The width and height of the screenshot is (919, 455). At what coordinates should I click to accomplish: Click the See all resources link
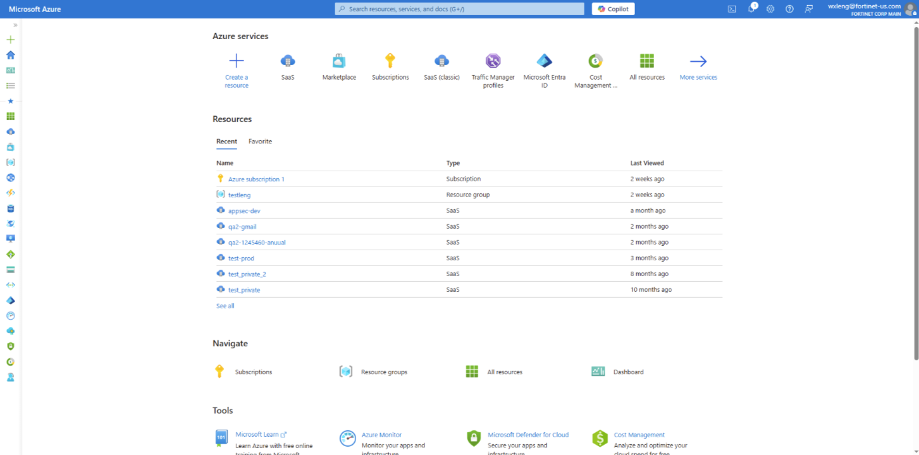click(x=225, y=306)
